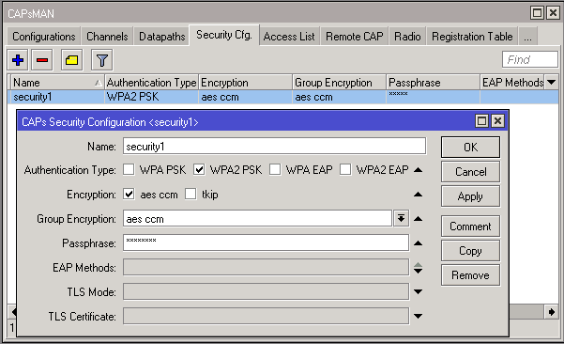
Task: Focus the Find search box
Action: coord(530,59)
